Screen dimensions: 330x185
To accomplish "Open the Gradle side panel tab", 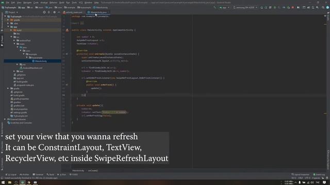I will 328,17.
